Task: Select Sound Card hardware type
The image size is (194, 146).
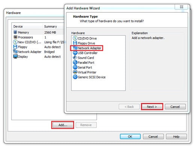Action: coord(83,58)
